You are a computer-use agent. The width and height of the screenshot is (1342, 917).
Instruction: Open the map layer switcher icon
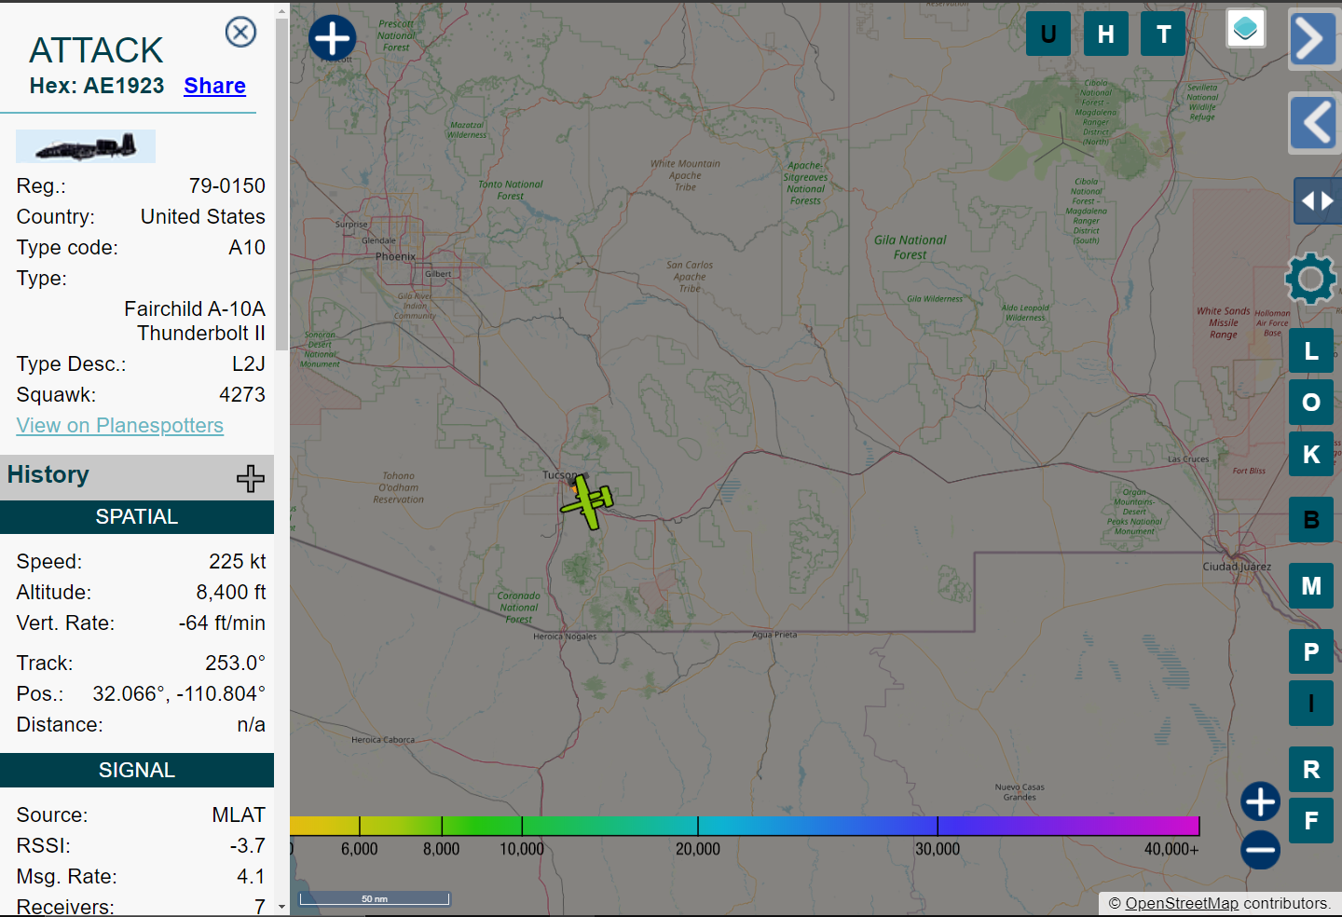1245,29
